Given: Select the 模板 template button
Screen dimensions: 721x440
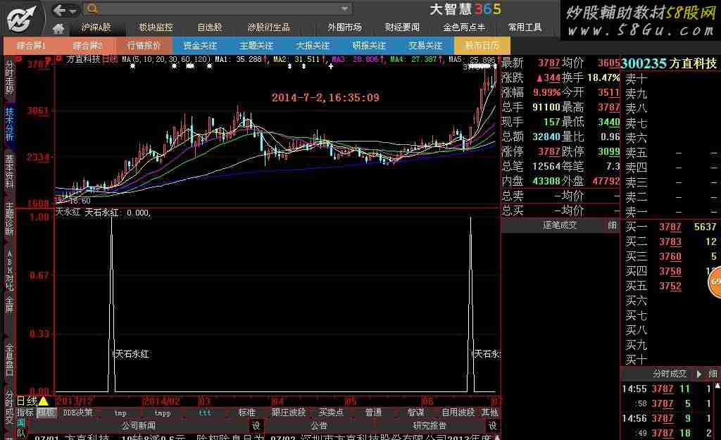Looking at the screenshot, I should [46, 413].
